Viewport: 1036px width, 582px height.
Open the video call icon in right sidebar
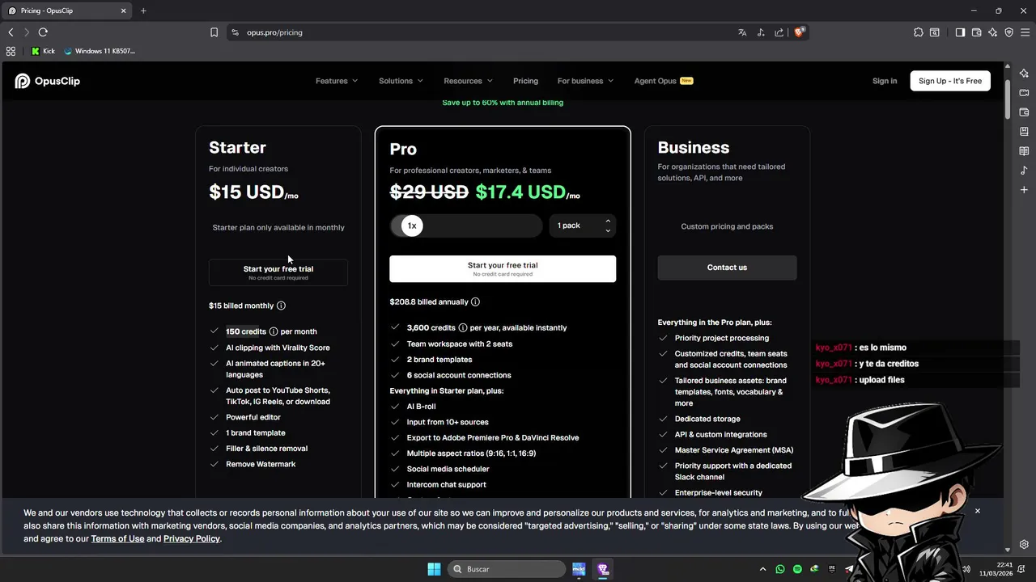(x=1024, y=93)
